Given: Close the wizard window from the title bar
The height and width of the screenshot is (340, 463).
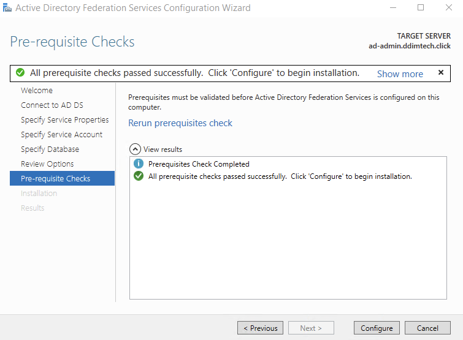Looking at the screenshot, I should (448, 8).
